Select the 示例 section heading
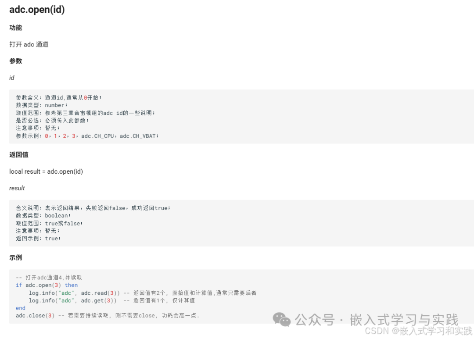474x339 pixels. tap(16, 257)
